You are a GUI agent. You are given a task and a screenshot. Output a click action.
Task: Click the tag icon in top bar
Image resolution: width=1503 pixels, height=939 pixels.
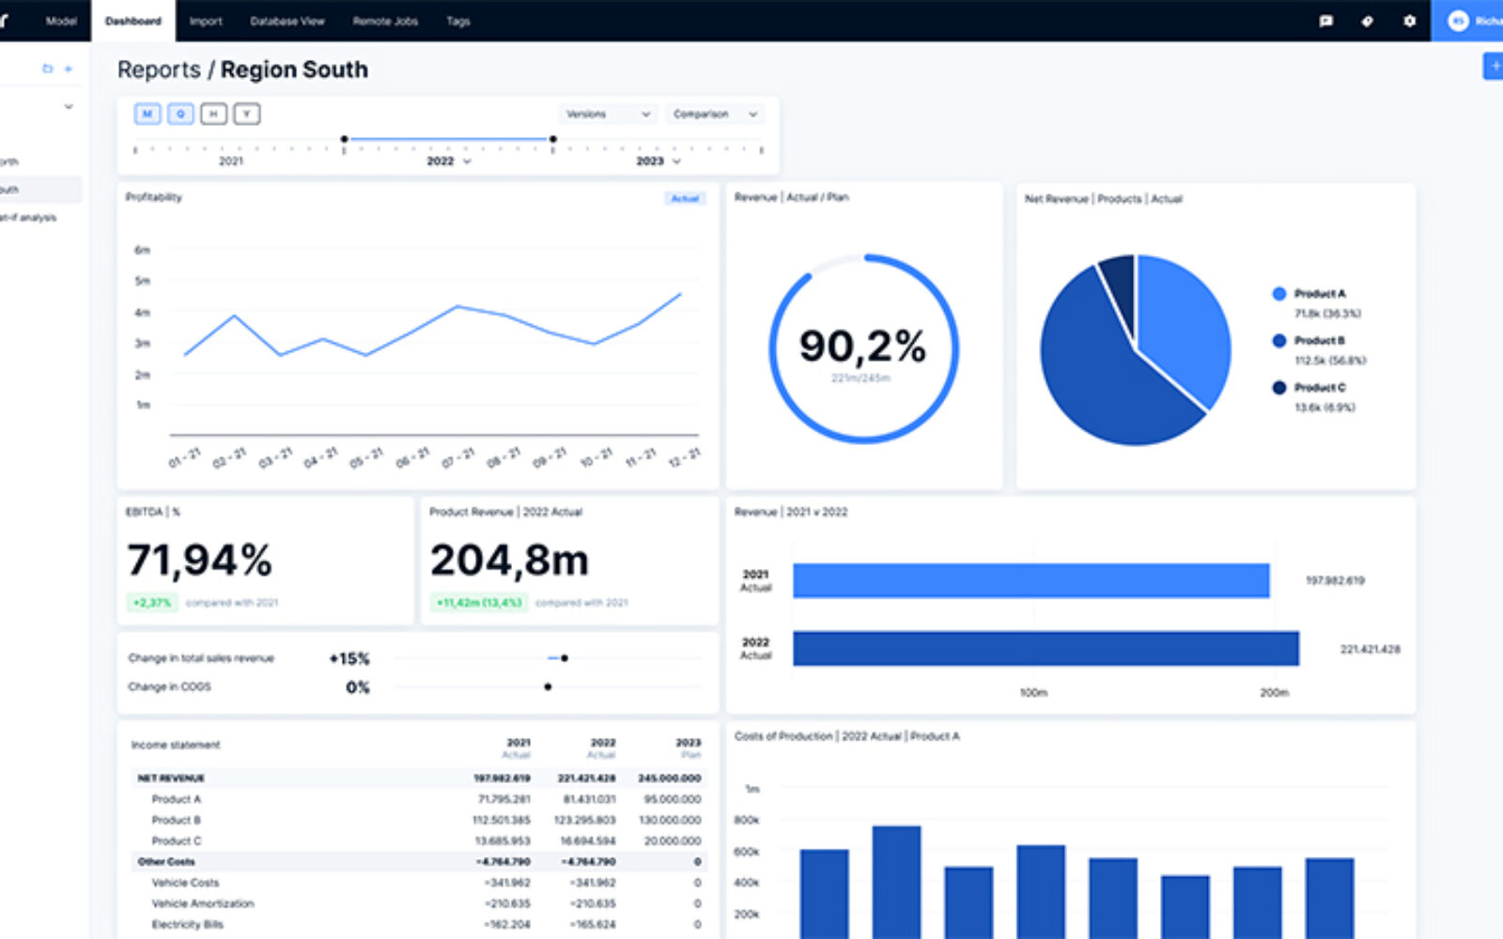1367,21
